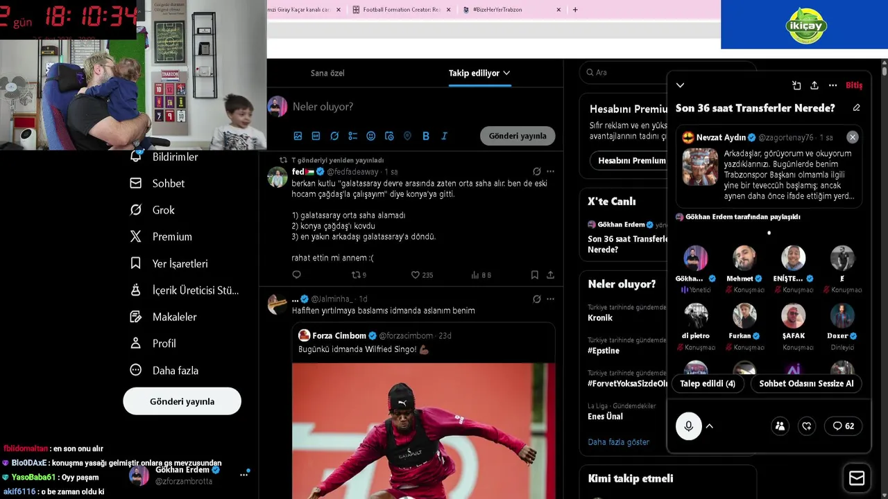Open Sohbet envelope icon in sidebar
The image size is (888, 499).
tap(136, 183)
